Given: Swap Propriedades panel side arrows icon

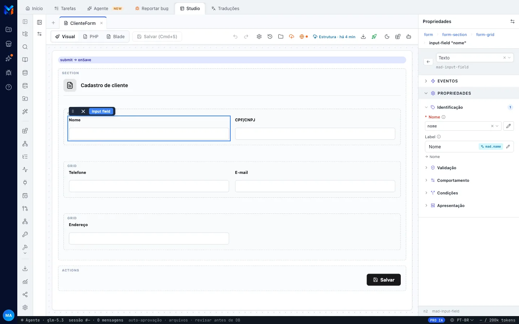Looking at the screenshot, I should point(513,22).
